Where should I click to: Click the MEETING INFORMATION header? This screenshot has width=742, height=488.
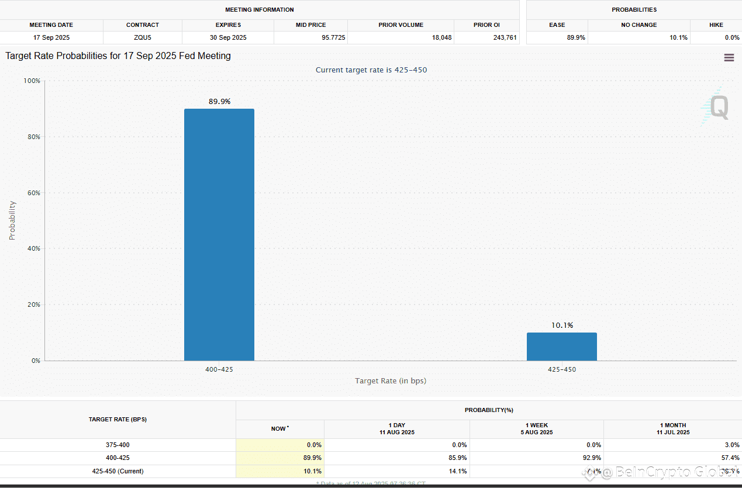pyautogui.click(x=260, y=9)
